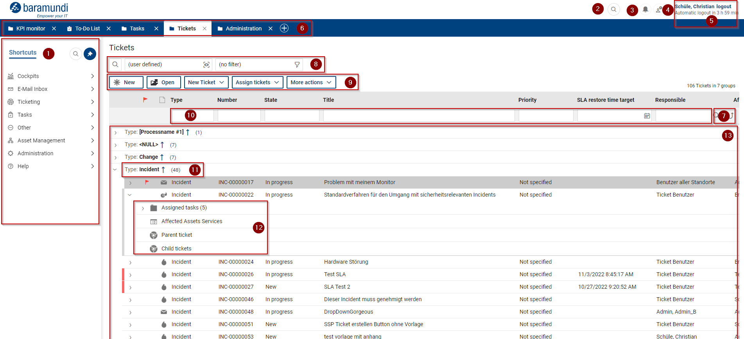Image resolution: width=744 pixels, height=339 pixels.
Task: Click the flag column header icon
Action: pyautogui.click(x=145, y=100)
